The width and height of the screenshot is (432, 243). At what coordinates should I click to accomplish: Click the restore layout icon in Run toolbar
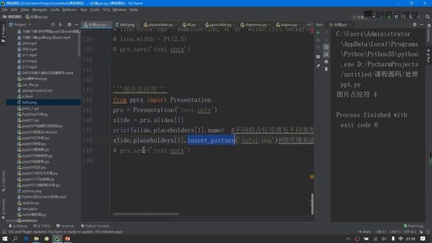pyautogui.click(x=318, y=57)
